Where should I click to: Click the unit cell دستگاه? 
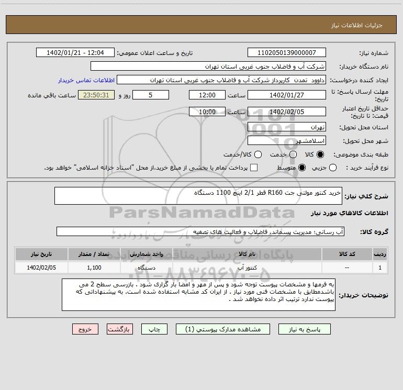(146, 268)
